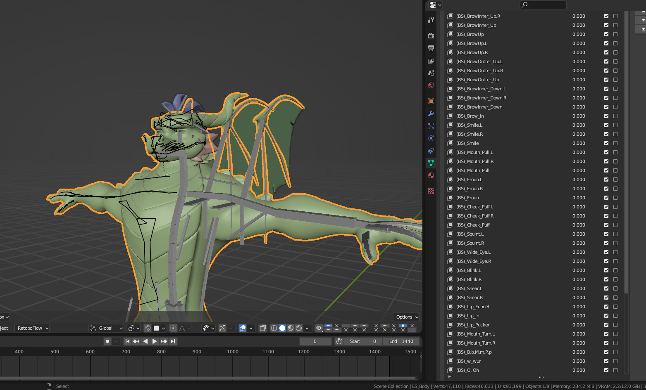Toggle X-Ray view icon
The height and width of the screenshot is (390, 646).
tap(262, 328)
